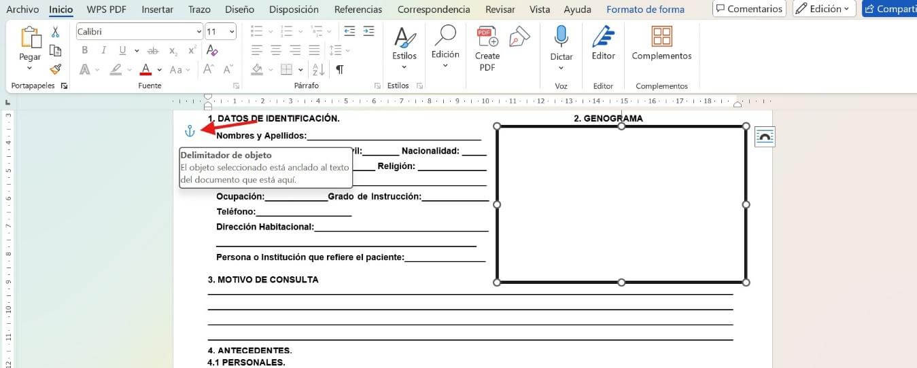Click the Create PDF icon
The height and width of the screenshot is (368, 917).
coord(487,37)
